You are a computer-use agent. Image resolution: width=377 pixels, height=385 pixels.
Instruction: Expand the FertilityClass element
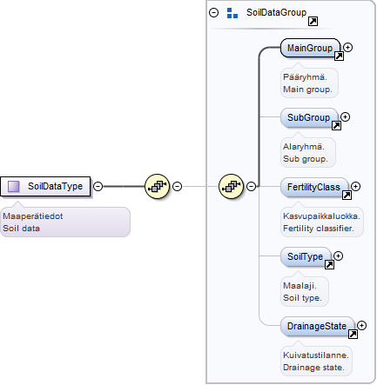pos(355,186)
